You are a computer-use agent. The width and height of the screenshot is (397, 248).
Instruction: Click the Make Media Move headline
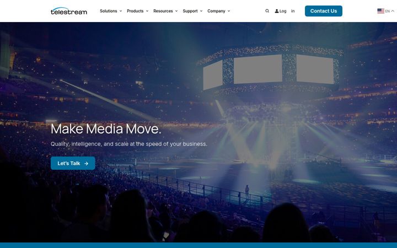click(106, 129)
